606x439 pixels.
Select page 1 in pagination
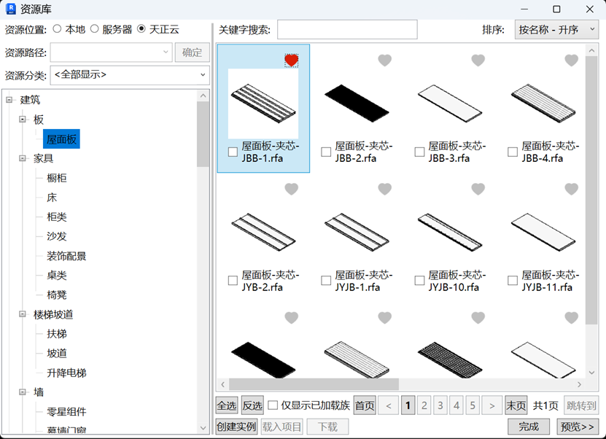click(x=408, y=405)
